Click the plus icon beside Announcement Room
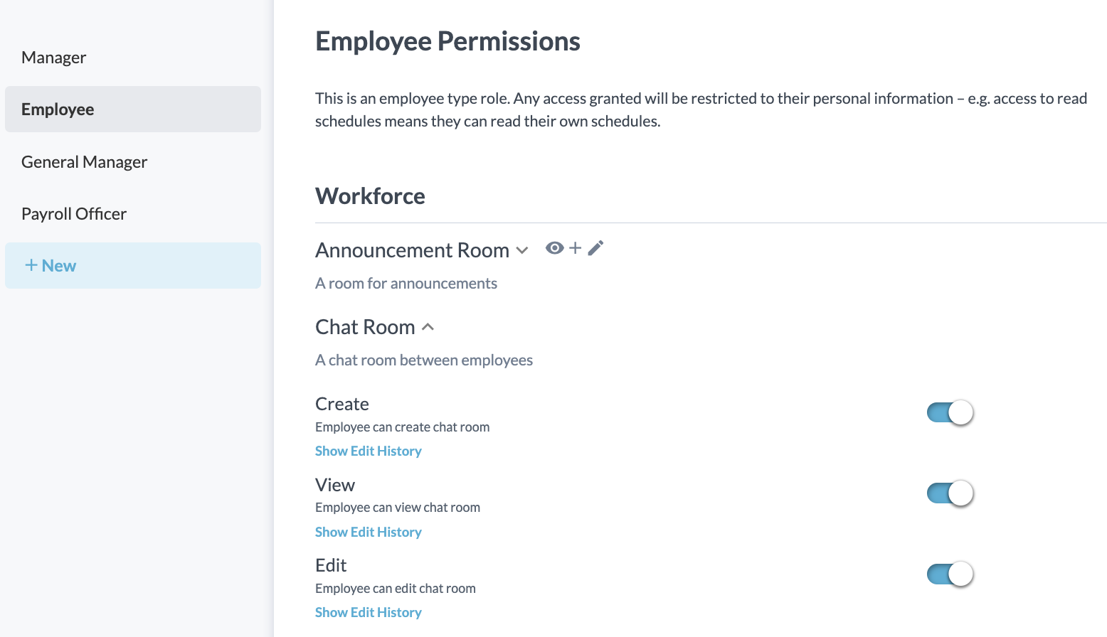 pos(575,248)
